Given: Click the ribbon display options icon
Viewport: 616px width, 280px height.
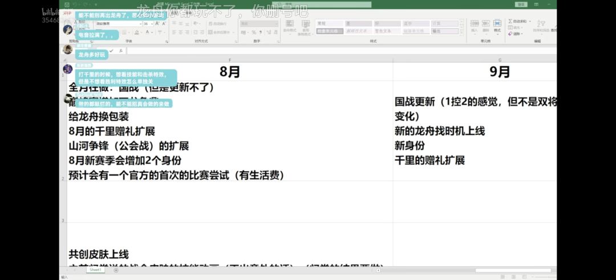Looking at the screenshot, I should [536, 5].
